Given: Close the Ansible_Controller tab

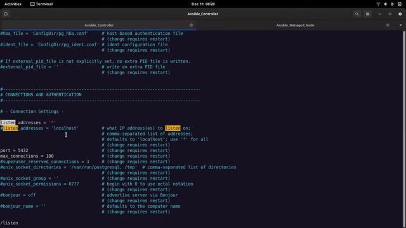Looking at the screenshot, I should 191,25.
